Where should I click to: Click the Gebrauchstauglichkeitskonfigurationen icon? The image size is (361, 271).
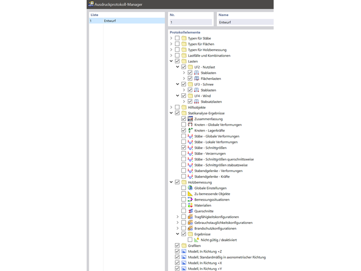click(x=190, y=223)
